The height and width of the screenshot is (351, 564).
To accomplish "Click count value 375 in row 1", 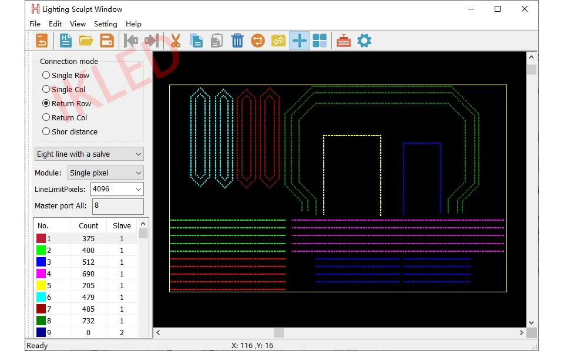I will point(88,238).
